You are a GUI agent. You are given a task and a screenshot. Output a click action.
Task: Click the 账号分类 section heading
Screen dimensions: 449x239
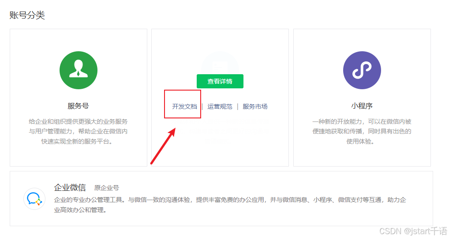(27, 15)
